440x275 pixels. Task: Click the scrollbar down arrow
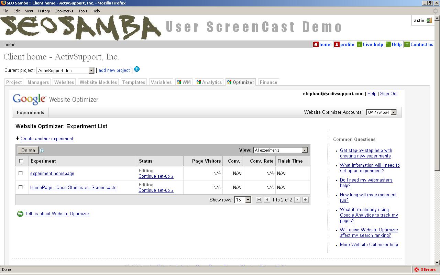tap(437, 263)
